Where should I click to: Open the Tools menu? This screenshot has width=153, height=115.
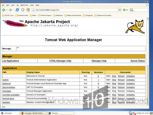coord(32,5)
